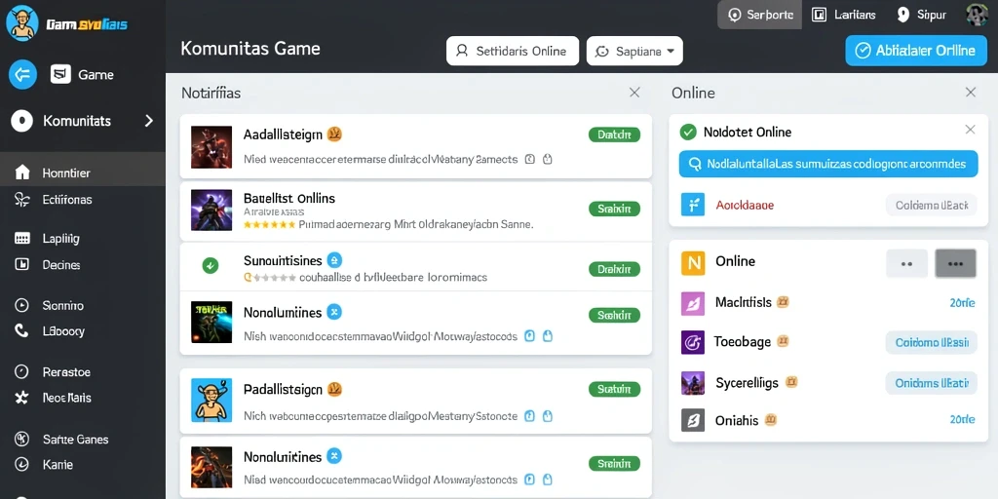Toggle the dark three-dots button beside Online

coord(955,263)
